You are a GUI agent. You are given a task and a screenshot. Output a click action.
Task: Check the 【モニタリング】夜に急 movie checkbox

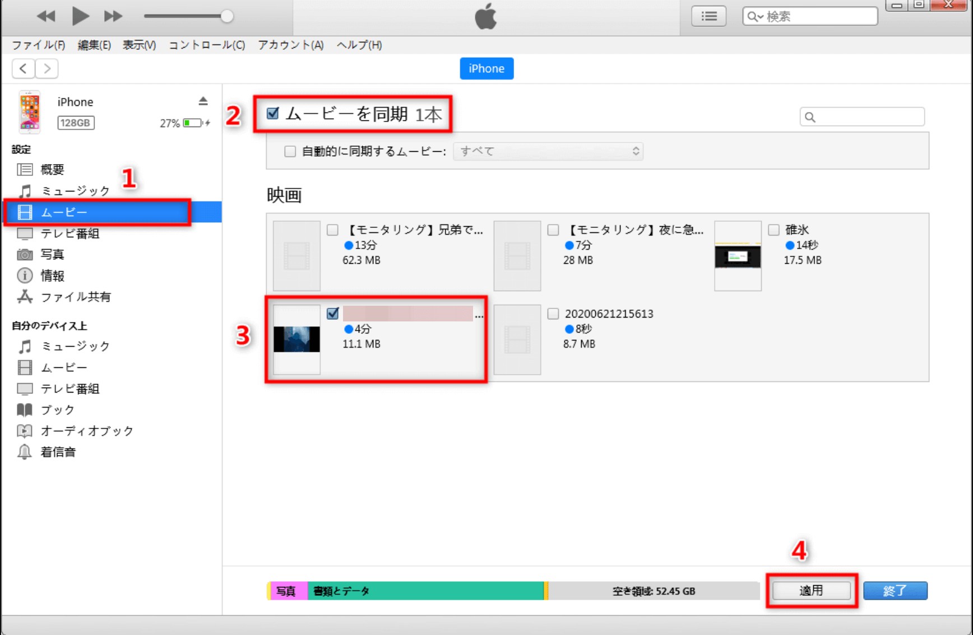coord(553,230)
